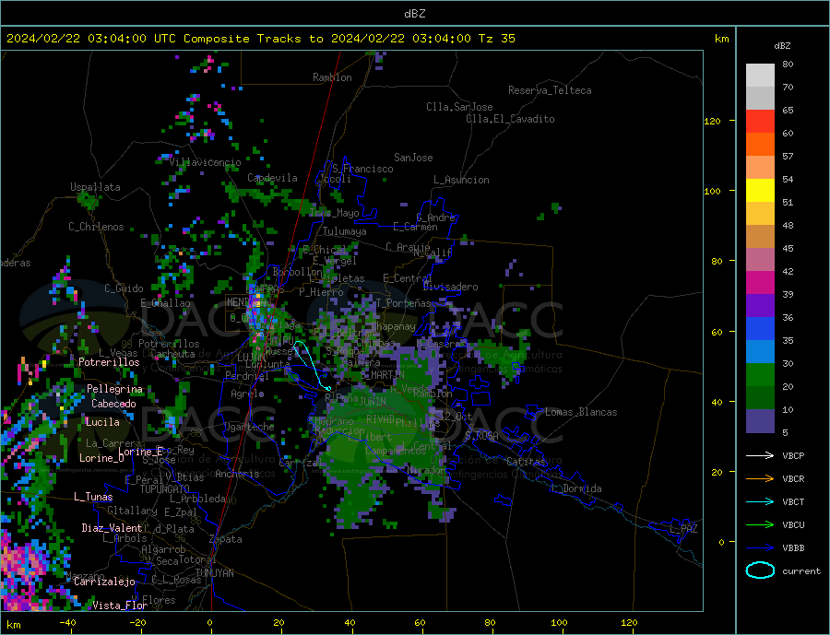Screen dimensions: 830x635
Task: Pick the dusty pink 45–42 dBZ swatch
Action: 760,259
